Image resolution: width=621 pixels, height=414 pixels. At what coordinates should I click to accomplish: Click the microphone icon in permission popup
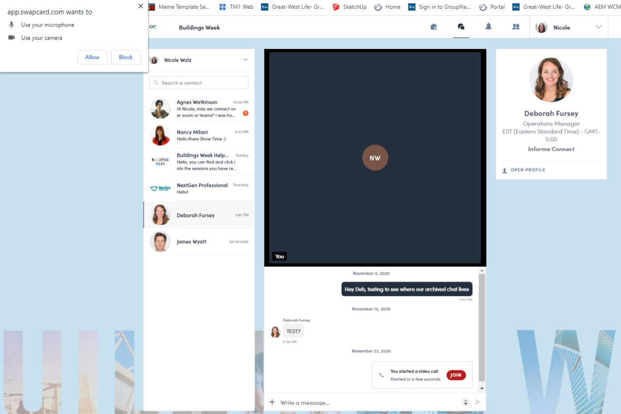[x=12, y=25]
